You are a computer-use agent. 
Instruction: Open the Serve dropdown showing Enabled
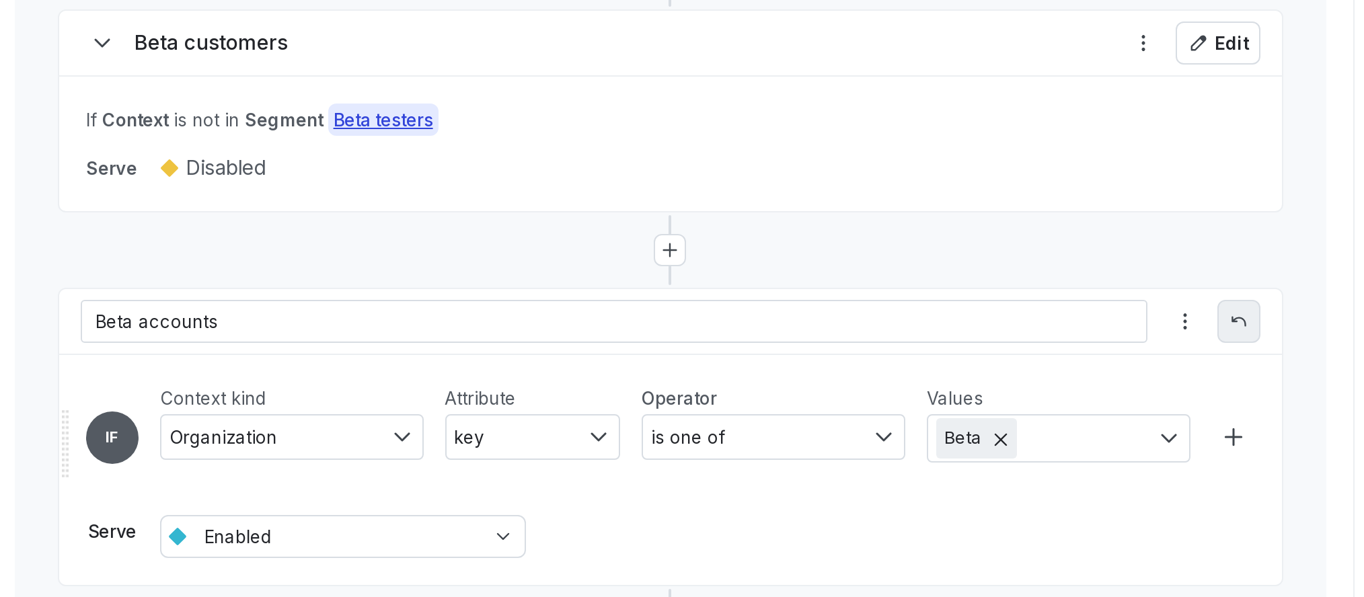click(x=342, y=536)
